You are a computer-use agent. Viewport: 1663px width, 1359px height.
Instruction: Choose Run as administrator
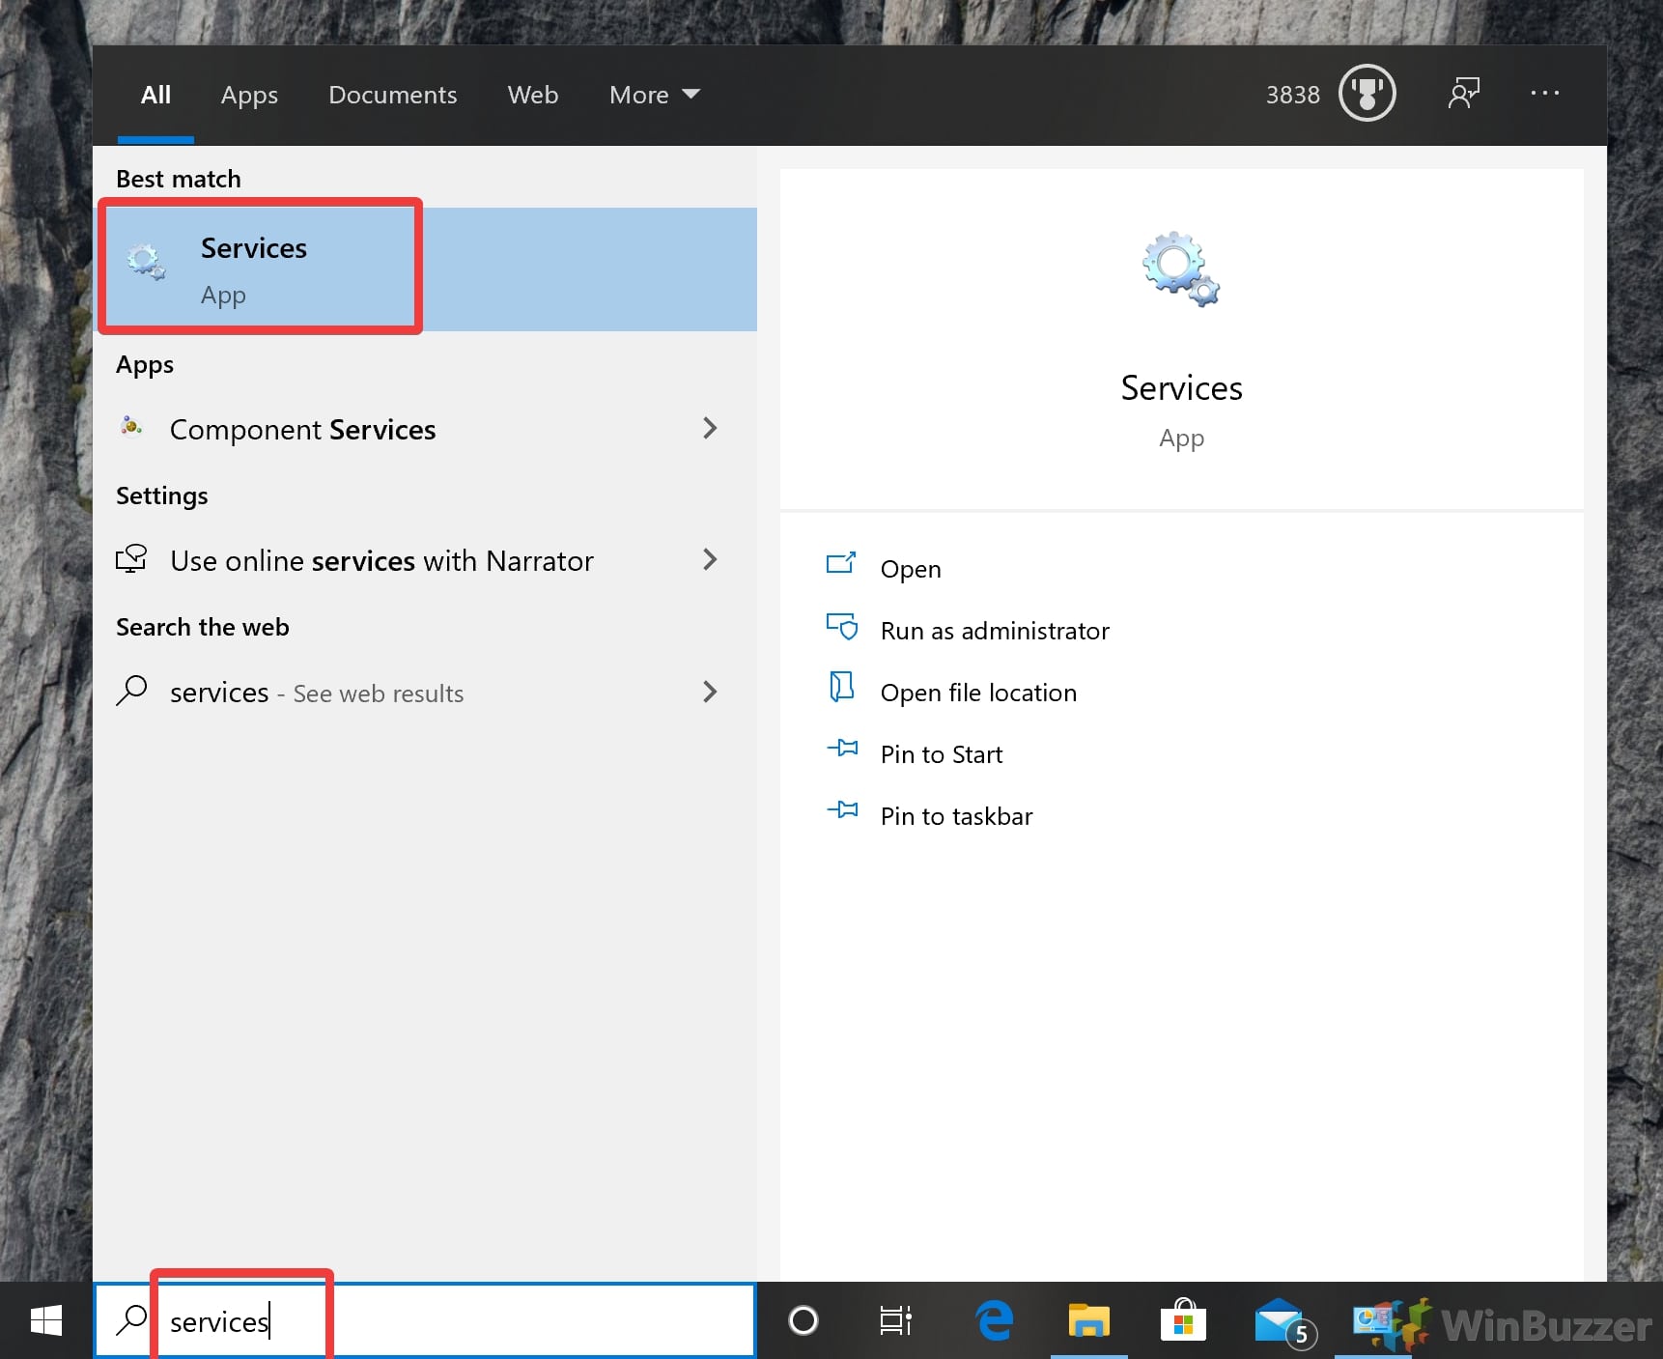995,631
